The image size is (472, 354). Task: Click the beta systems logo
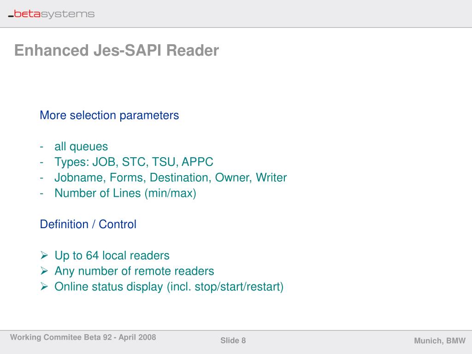[x=51, y=14]
